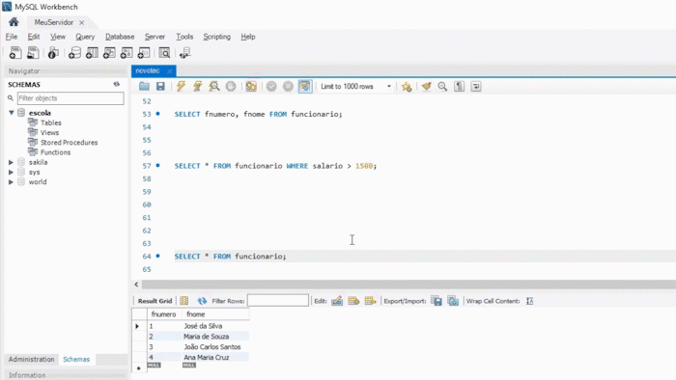Open the Database menu
The image size is (676, 380).
(x=120, y=37)
